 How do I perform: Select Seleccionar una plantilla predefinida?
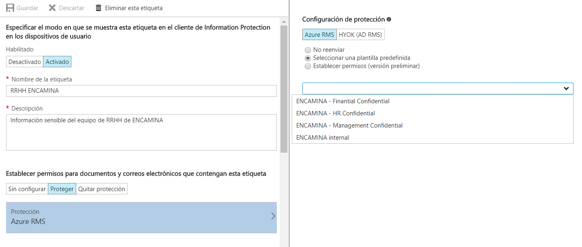click(x=308, y=58)
